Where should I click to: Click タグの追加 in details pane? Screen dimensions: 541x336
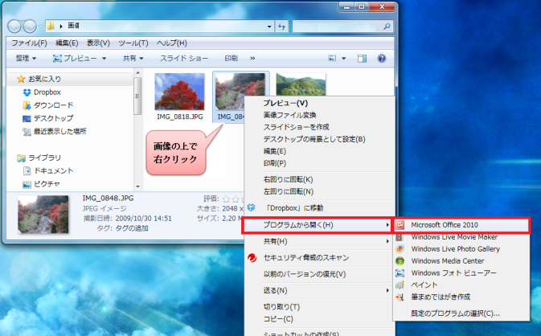tap(132, 228)
